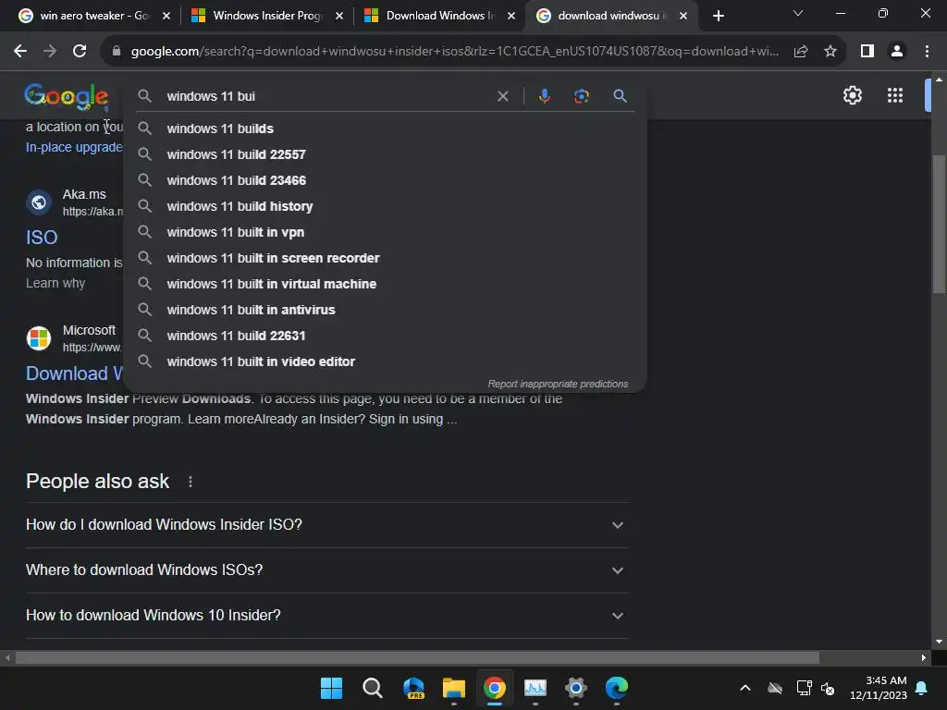The width and height of the screenshot is (947, 710).
Task: Pick suggestion built in virtual machine
Action: click(x=385, y=285)
